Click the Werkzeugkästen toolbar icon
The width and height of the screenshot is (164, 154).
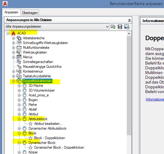[19, 52]
